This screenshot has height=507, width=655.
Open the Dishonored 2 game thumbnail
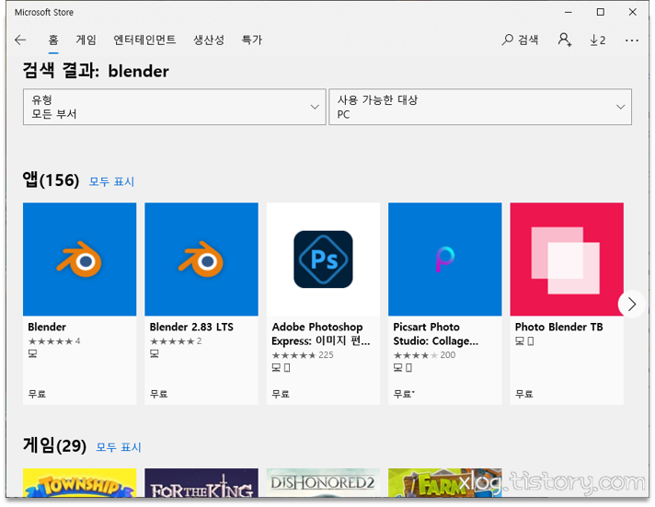323,483
